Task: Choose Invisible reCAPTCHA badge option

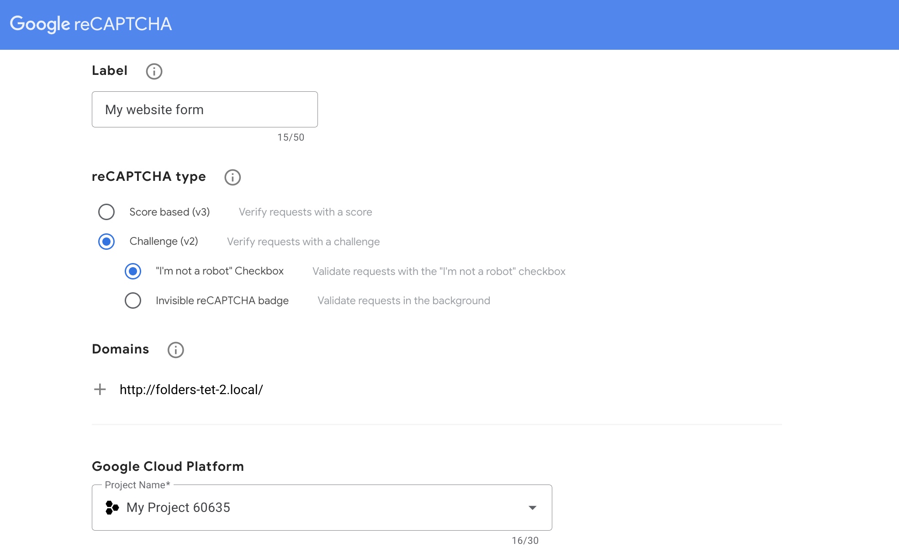Action: click(133, 300)
